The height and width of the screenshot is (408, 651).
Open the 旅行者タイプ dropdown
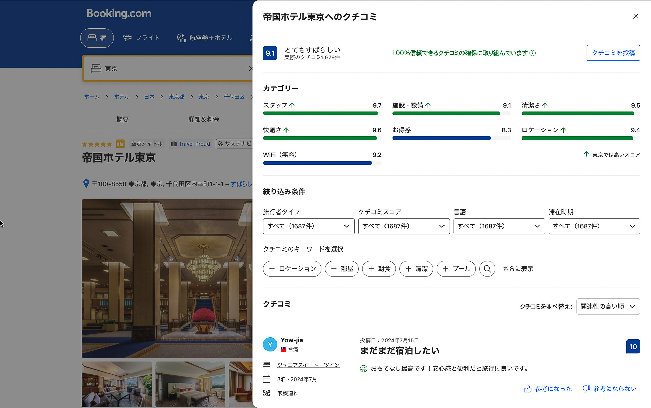point(308,226)
